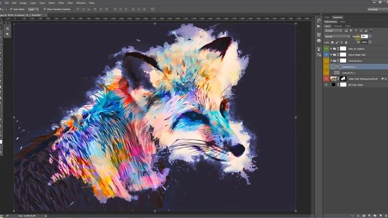Screen dimensions: 388x218
Task: Open the Normal blend mode dropdown
Action: click(x=337, y=36)
